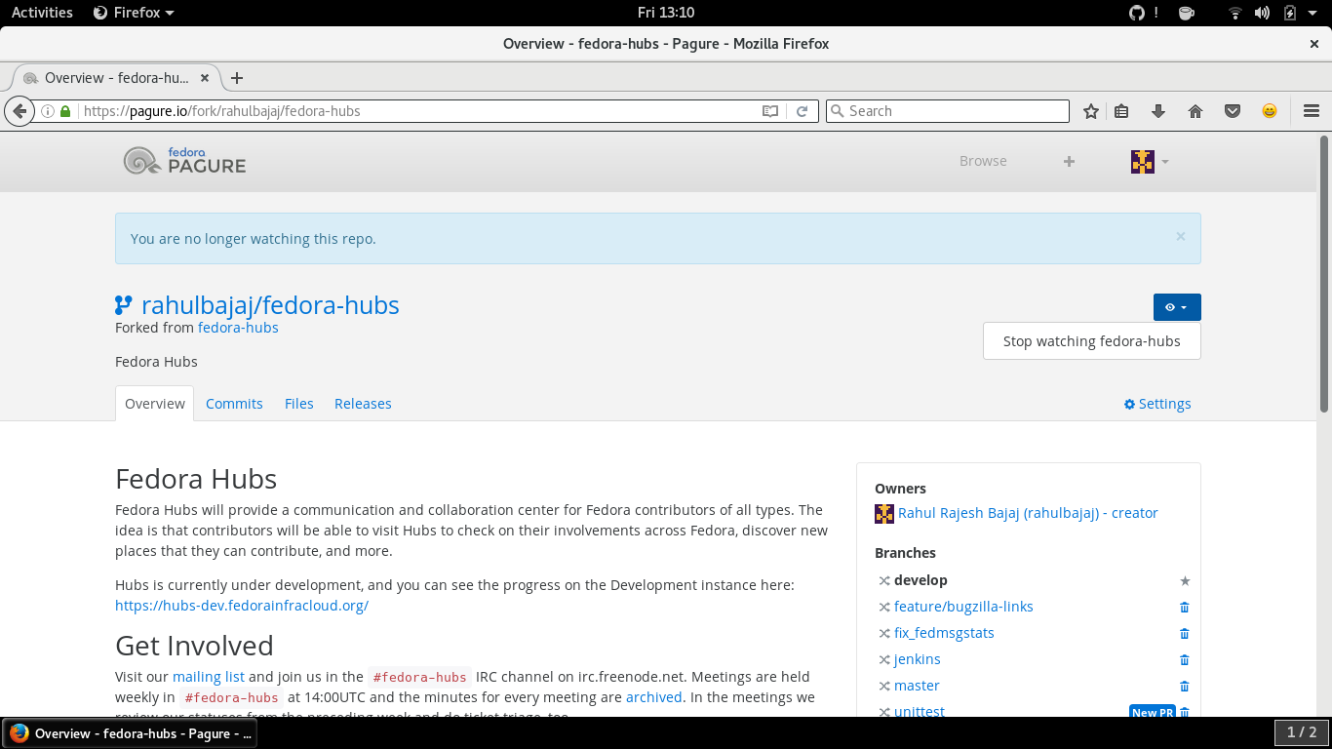Click the Firefox back arrow button

coord(20,111)
